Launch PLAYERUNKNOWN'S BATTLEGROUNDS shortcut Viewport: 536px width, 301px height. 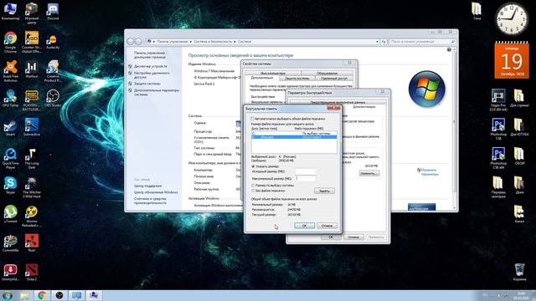click(32, 100)
